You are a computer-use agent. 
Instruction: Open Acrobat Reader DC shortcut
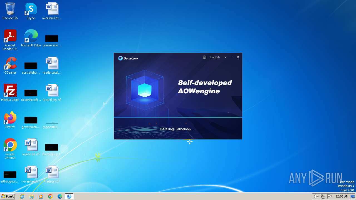(x=10, y=40)
